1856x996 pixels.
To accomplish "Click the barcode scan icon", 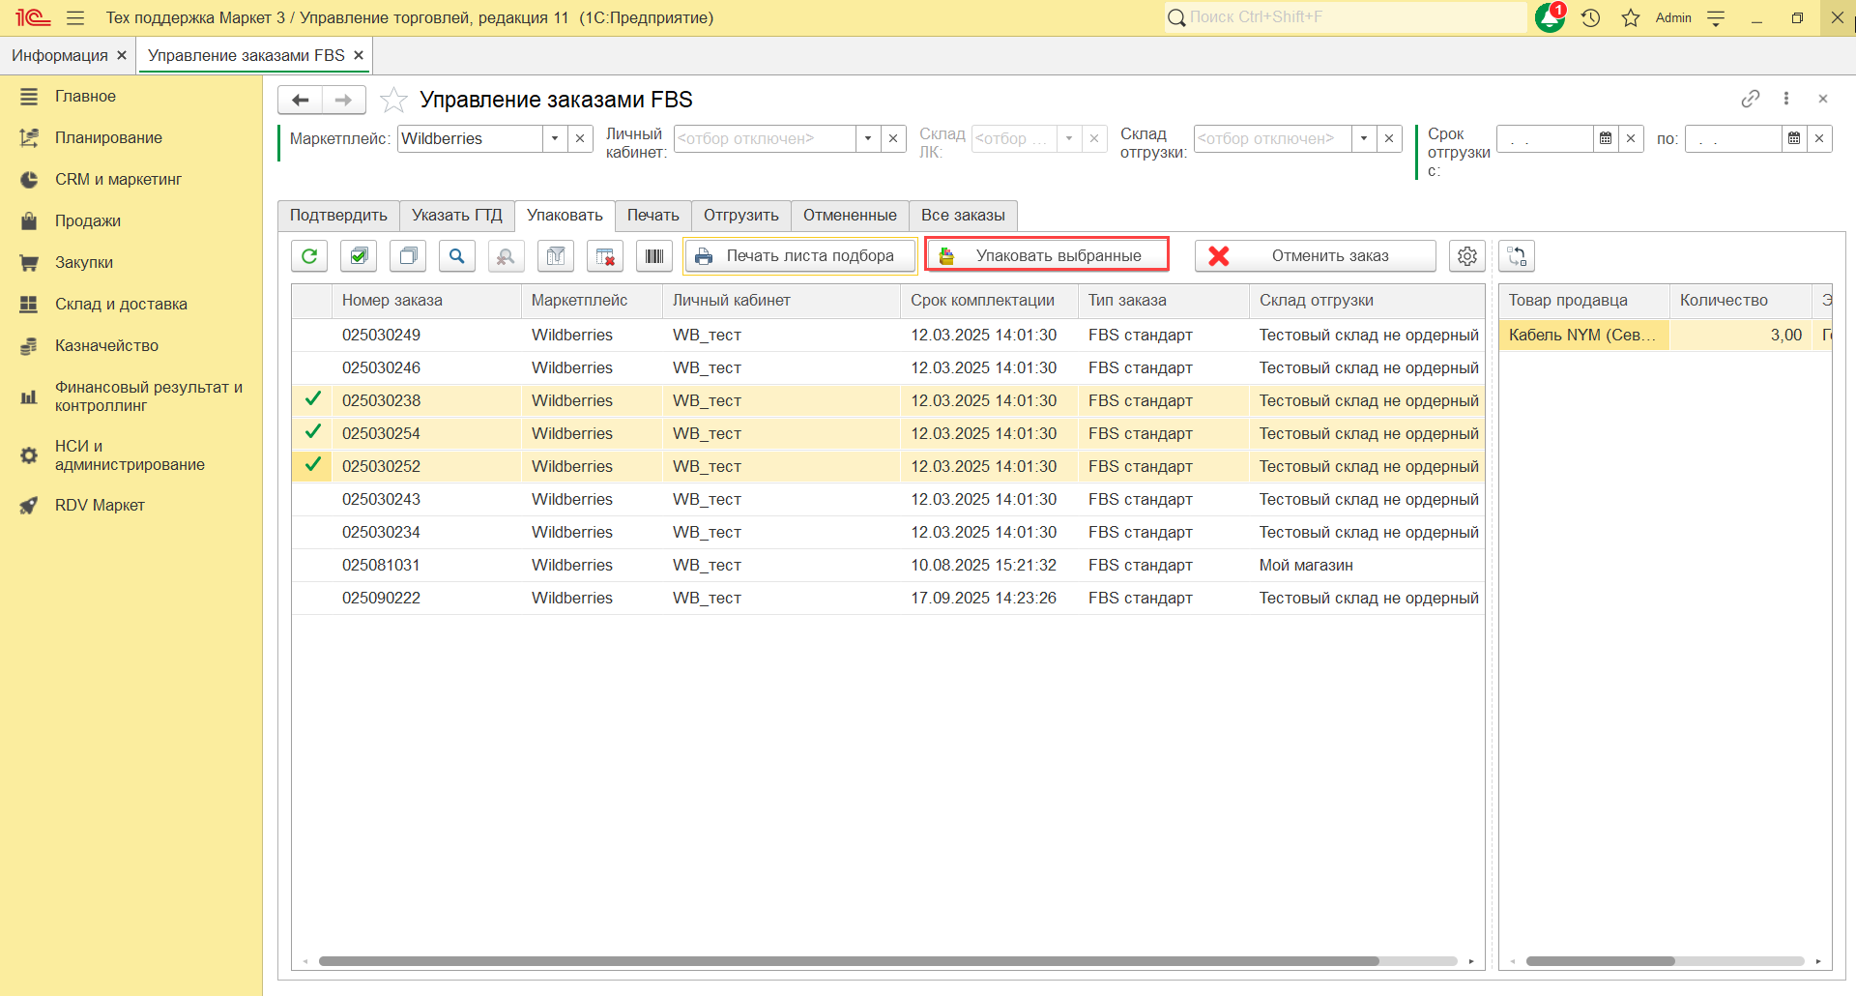I will 654,256.
